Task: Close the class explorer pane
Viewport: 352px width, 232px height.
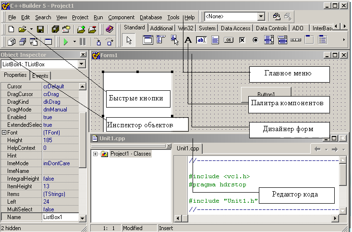Action: point(169,146)
